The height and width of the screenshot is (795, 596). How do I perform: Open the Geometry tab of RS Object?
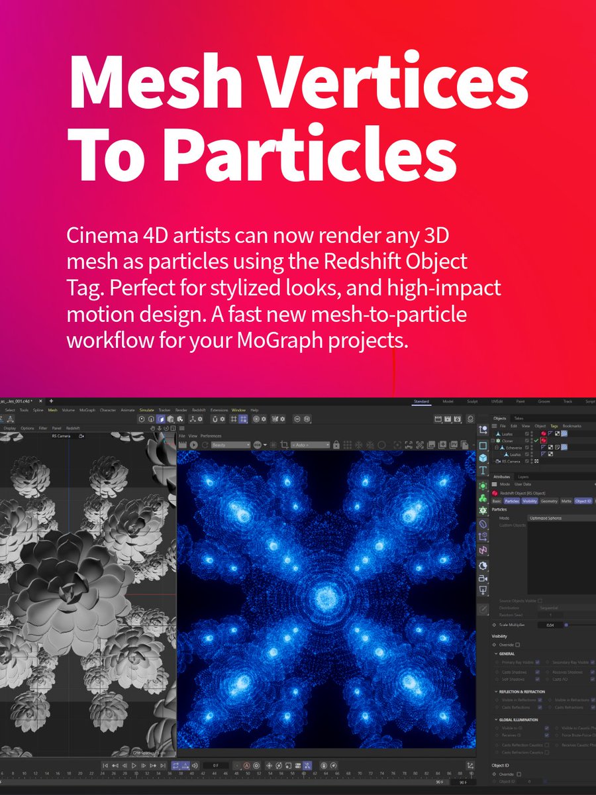549,501
